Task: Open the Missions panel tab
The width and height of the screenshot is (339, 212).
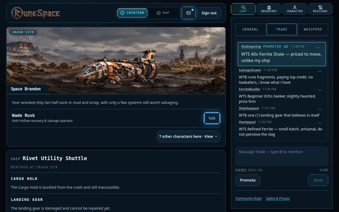Action: 320,9
